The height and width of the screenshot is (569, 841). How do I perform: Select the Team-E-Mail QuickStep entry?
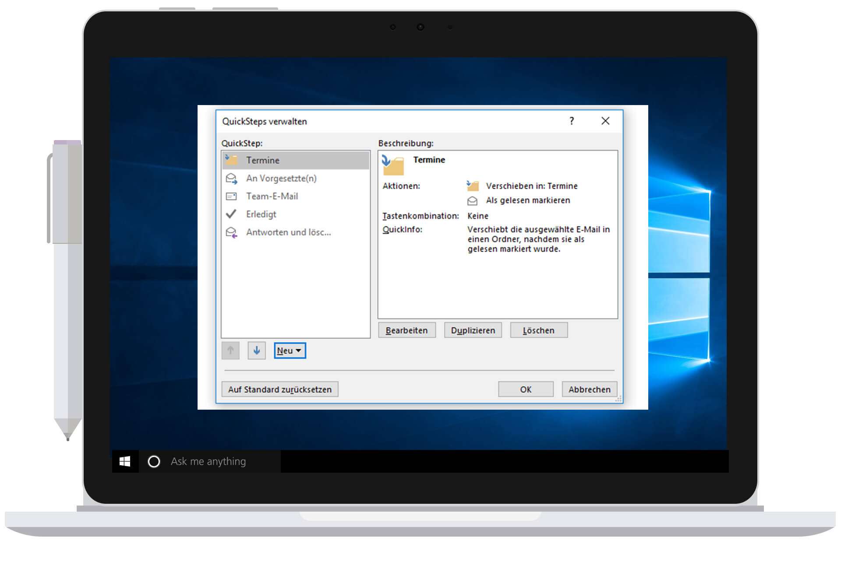[296, 196]
